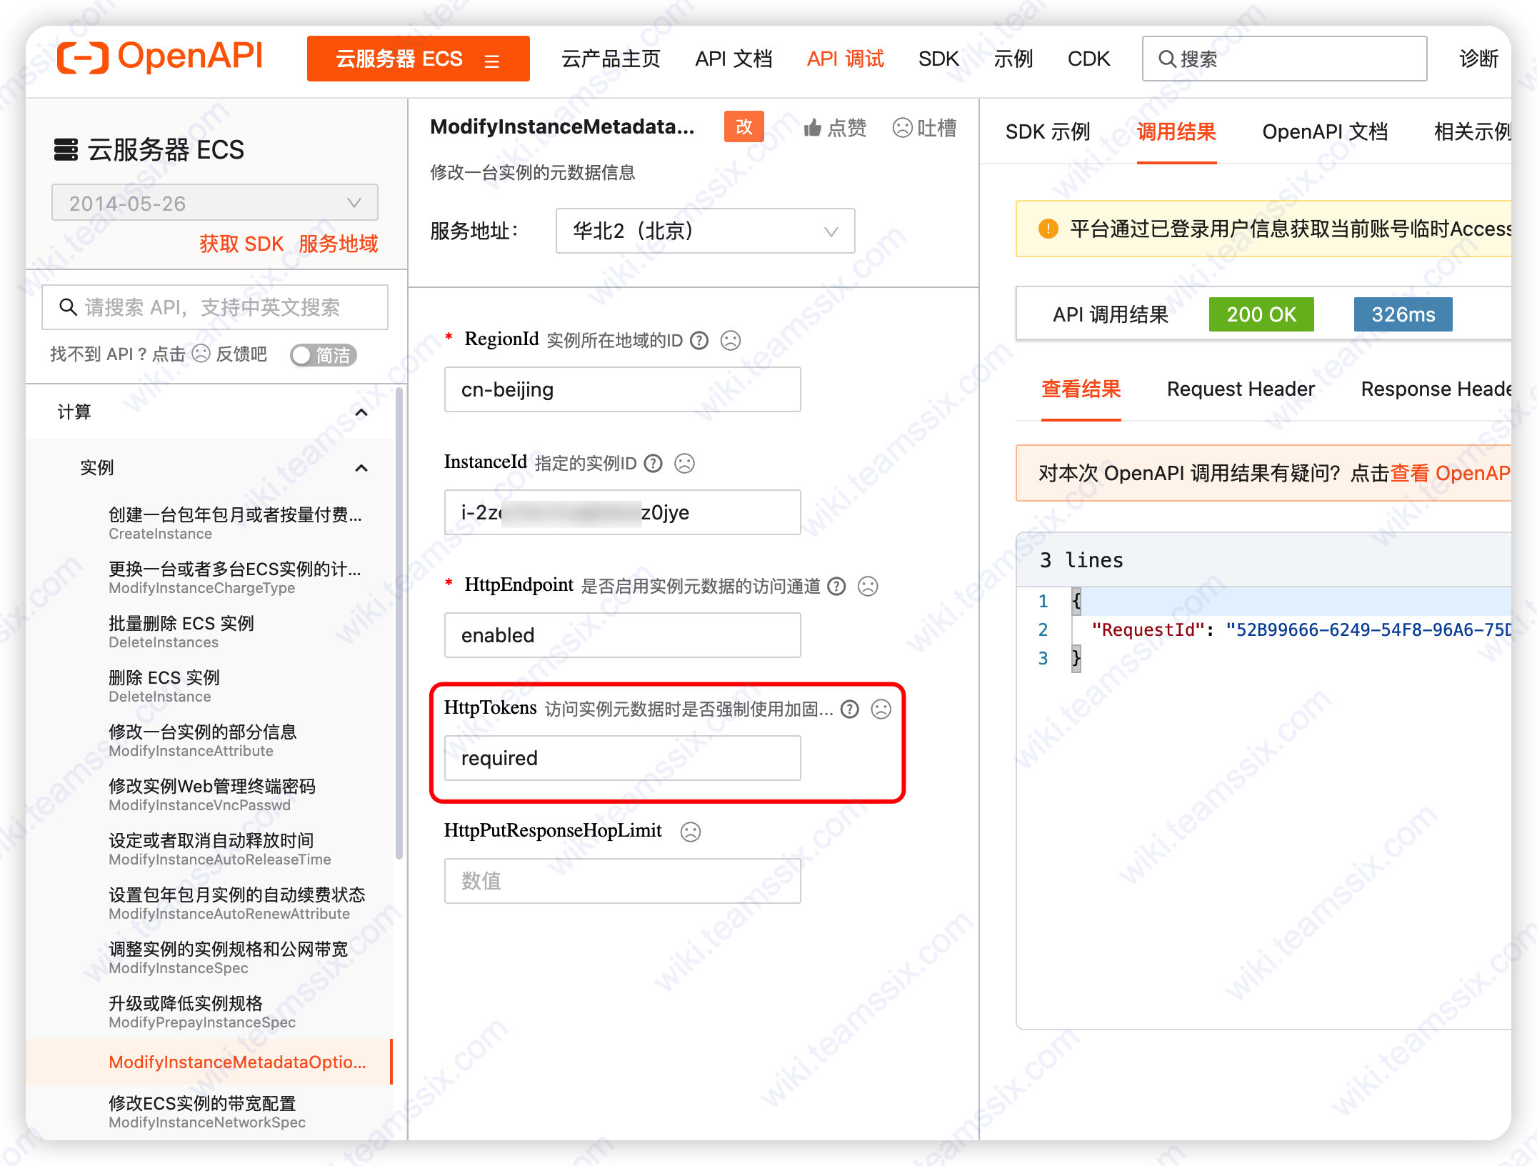The height and width of the screenshot is (1166, 1537).
Task: Click the thumbs-up 点赞 icon
Action: click(x=812, y=128)
